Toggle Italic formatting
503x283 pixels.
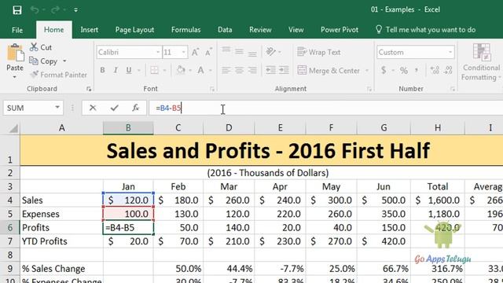(116, 70)
